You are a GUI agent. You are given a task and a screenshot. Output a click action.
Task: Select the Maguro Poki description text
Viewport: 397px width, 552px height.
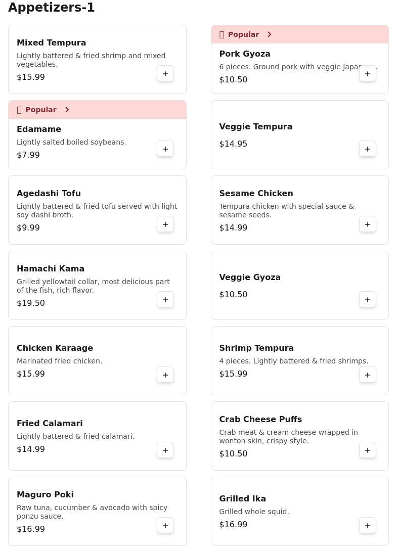click(92, 512)
